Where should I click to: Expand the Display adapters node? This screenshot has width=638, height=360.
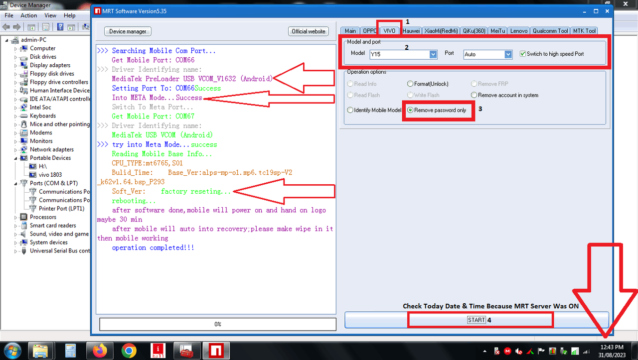16,66
